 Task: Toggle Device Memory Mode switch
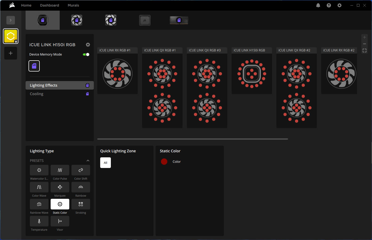[x=86, y=54]
